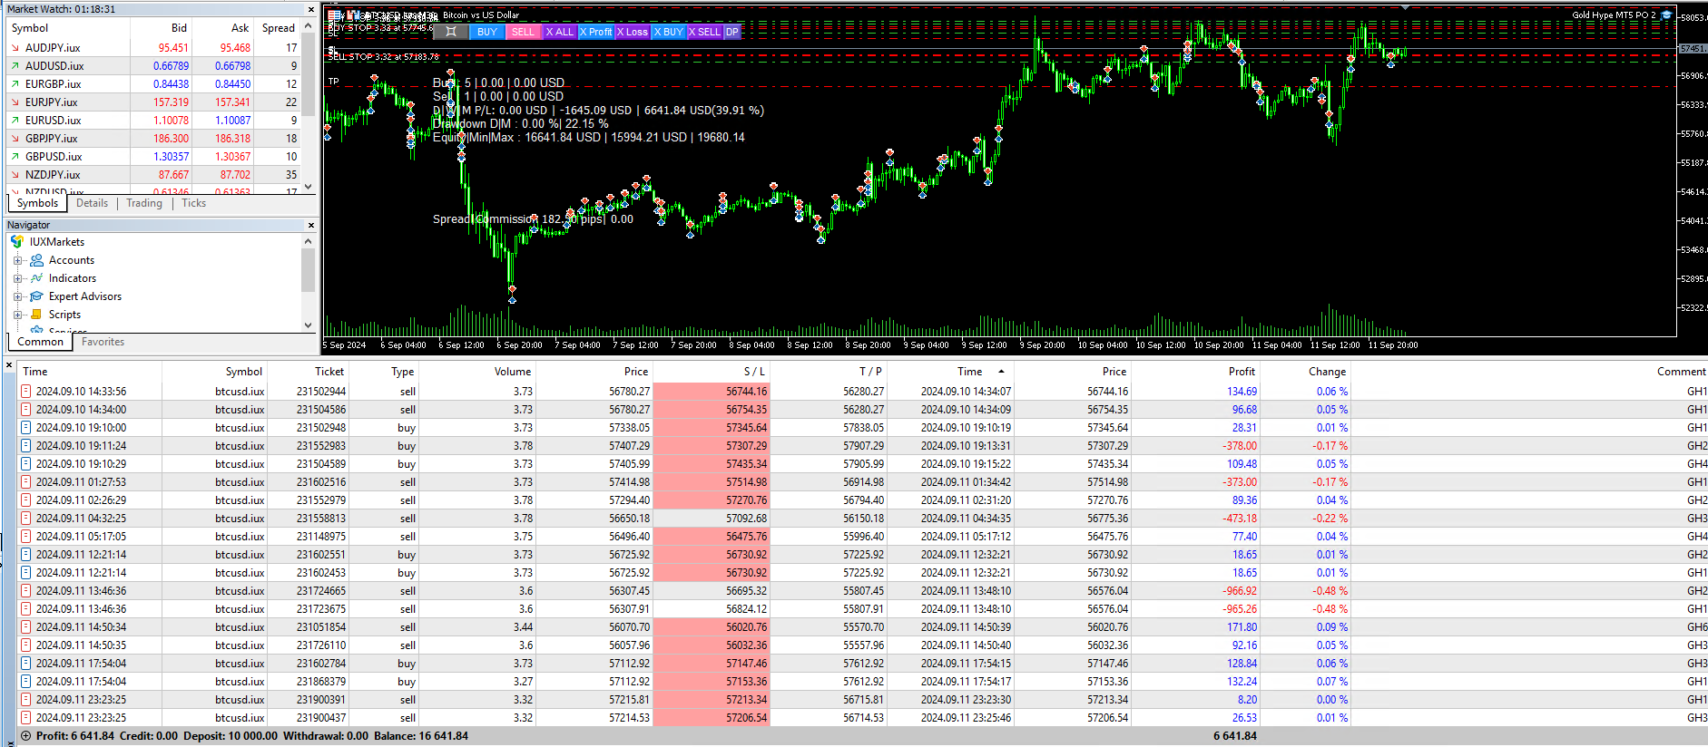Click the up-arrow icon beside AUDUSD.iux
This screenshot has height=747, width=1708.
[15, 66]
